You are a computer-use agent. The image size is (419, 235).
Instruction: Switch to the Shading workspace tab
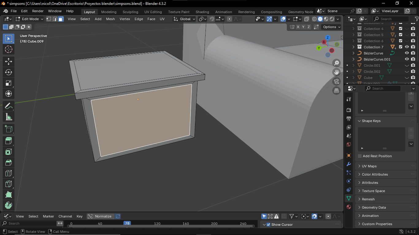pos(202,12)
